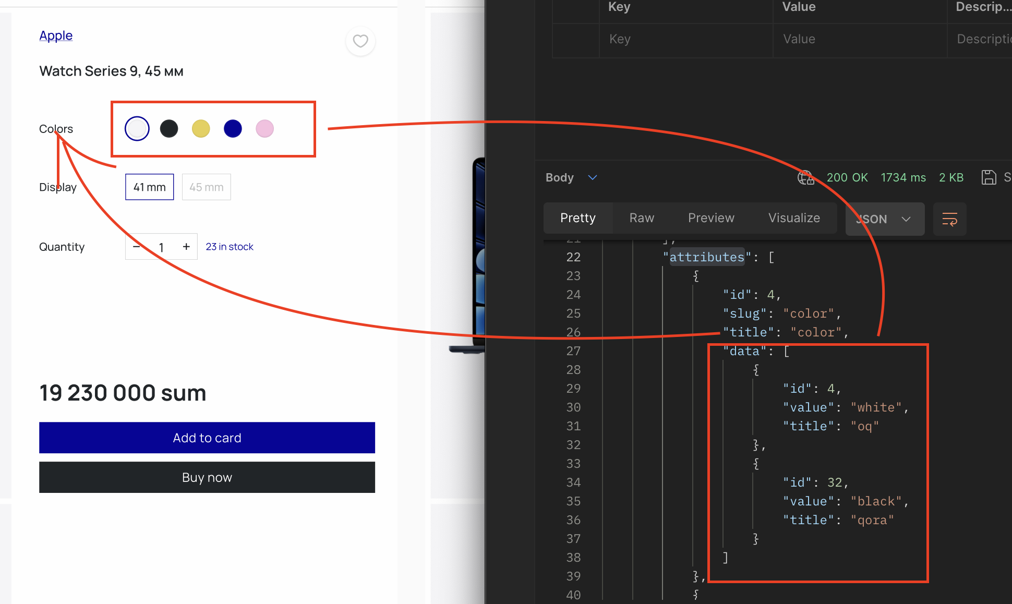This screenshot has width=1012, height=604.
Task: Click the id 32 value on line 34
Action: (x=835, y=482)
